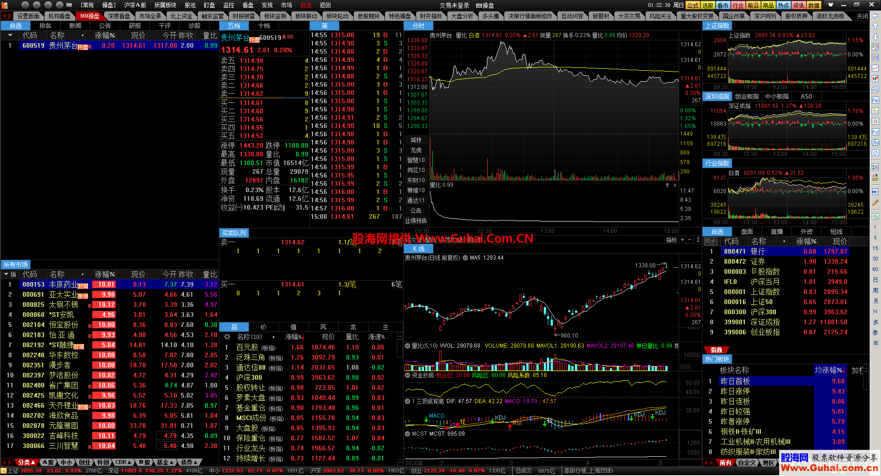This screenshot has width=881, height=476.
Task: Switch to the 创业板指 index tab
Action: pos(747,96)
